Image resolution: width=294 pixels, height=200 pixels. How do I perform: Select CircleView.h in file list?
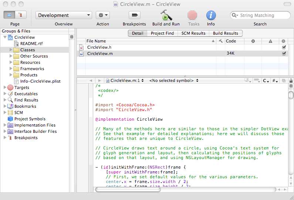pos(99,47)
